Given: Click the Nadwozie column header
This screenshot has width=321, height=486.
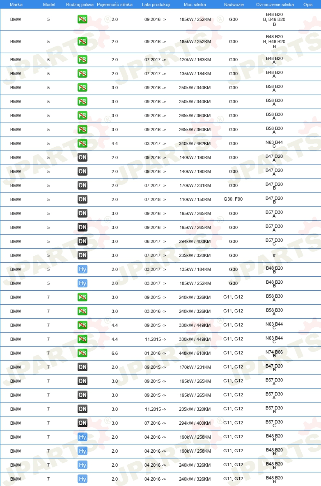Looking at the screenshot, I should [234, 5].
